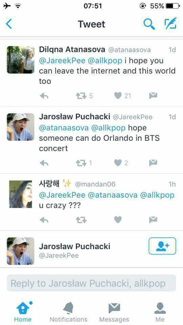Reply to the Orlando BTS concert tweet

44,163
